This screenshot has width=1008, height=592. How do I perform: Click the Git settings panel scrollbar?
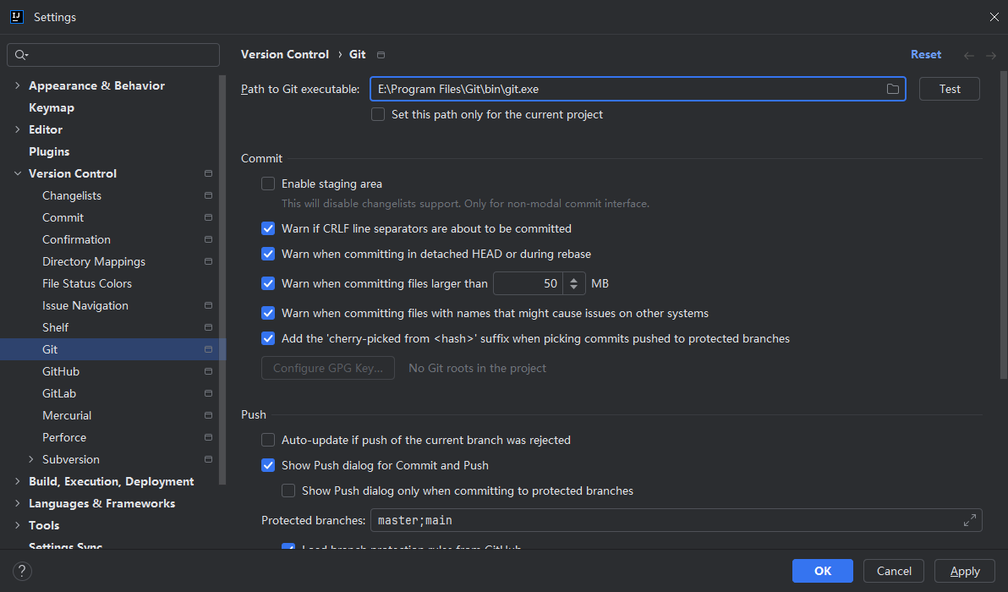pyautogui.click(x=1004, y=225)
